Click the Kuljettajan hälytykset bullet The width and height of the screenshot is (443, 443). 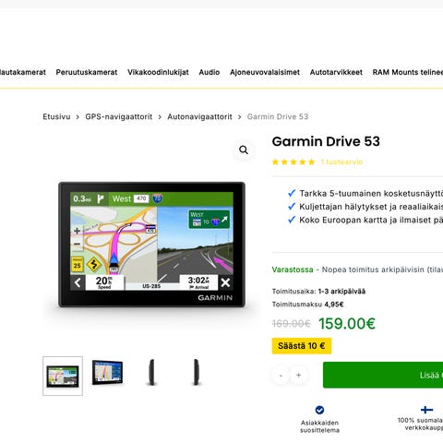pyautogui.click(x=365, y=207)
